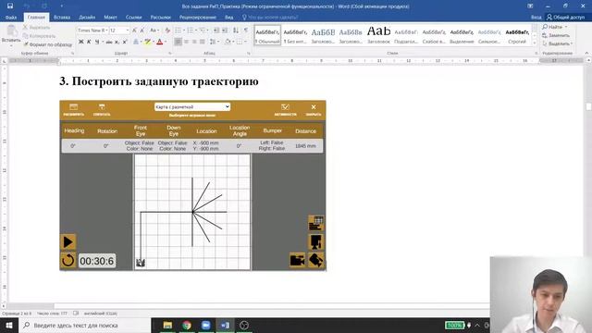Image resolution: width=592 pixels, height=333 pixels.
Task: Switch to Ссылки tab
Action: coord(133,18)
